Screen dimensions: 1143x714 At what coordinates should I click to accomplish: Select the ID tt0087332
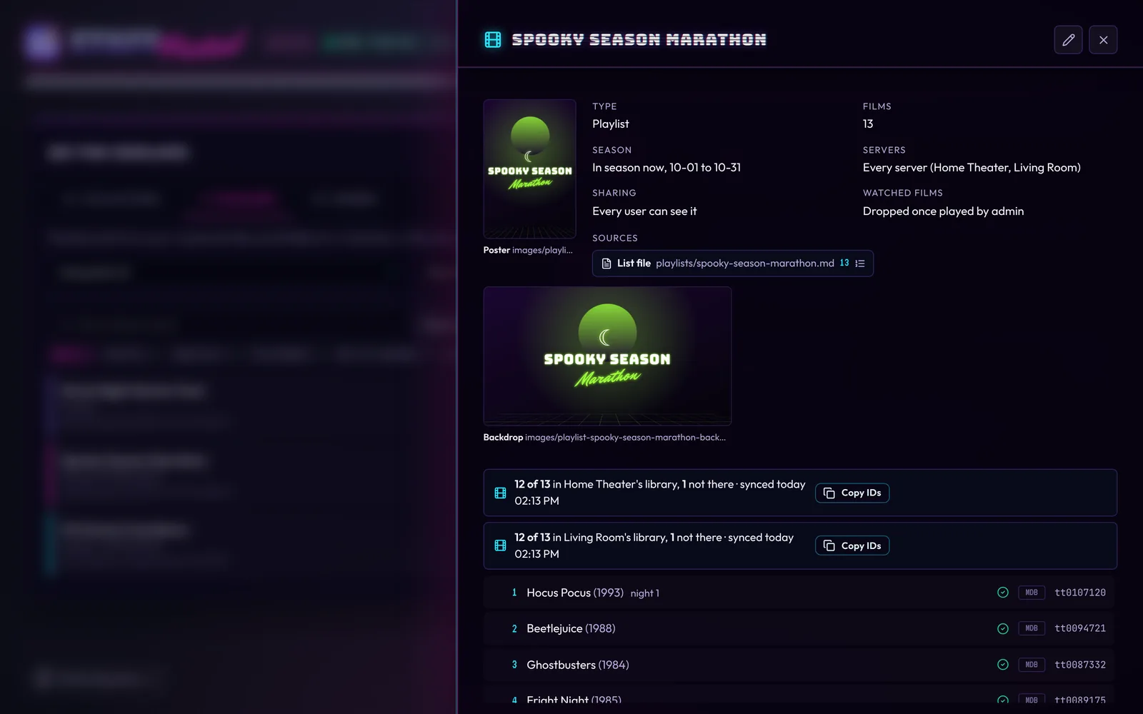[1080, 665]
